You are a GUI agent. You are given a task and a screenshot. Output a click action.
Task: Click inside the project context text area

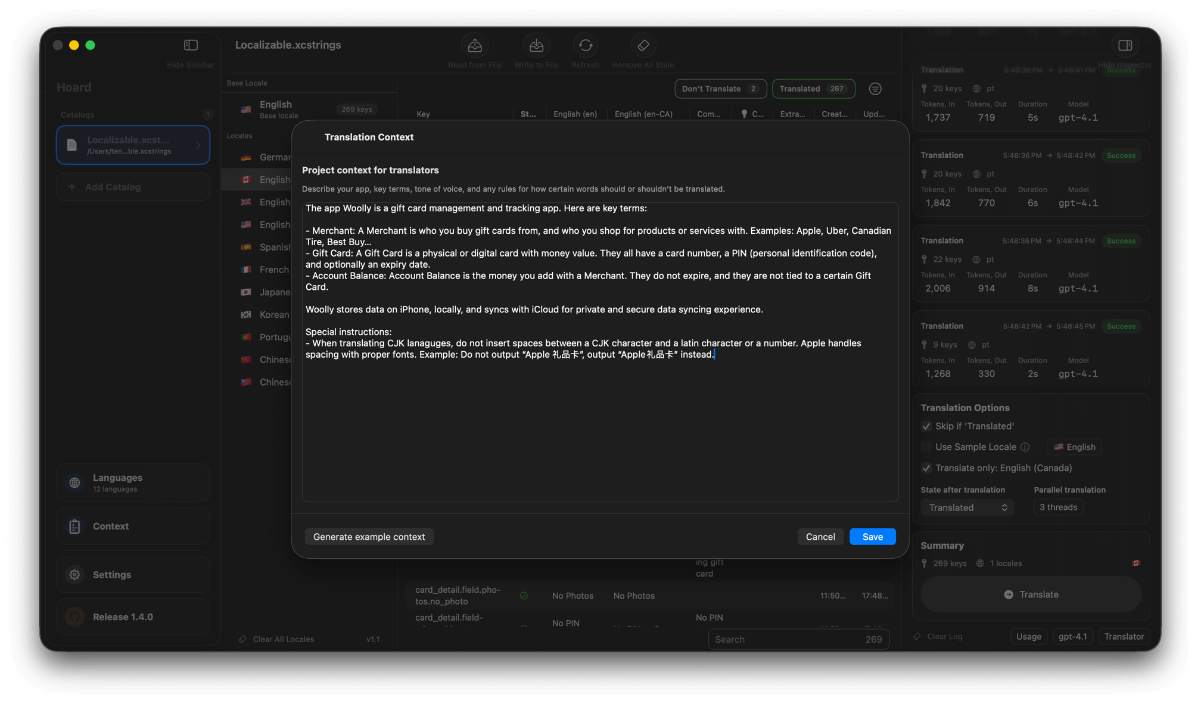point(599,428)
